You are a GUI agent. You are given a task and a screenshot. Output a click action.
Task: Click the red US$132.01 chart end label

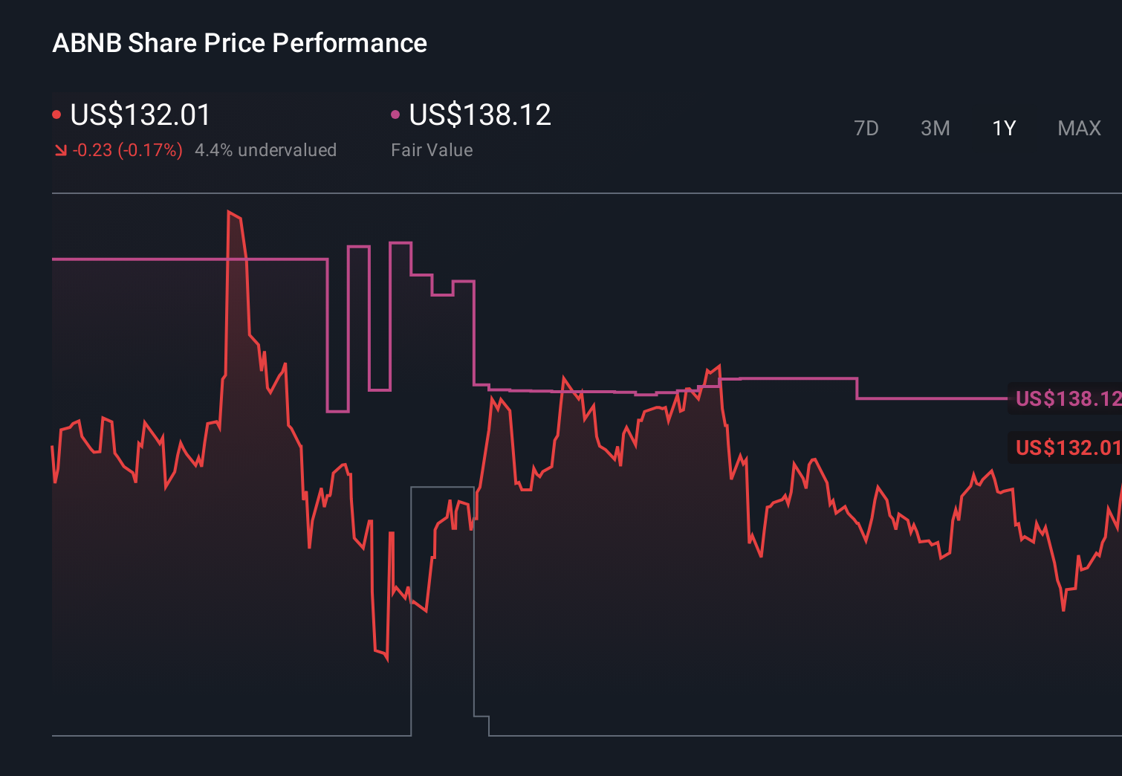click(x=1066, y=447)
